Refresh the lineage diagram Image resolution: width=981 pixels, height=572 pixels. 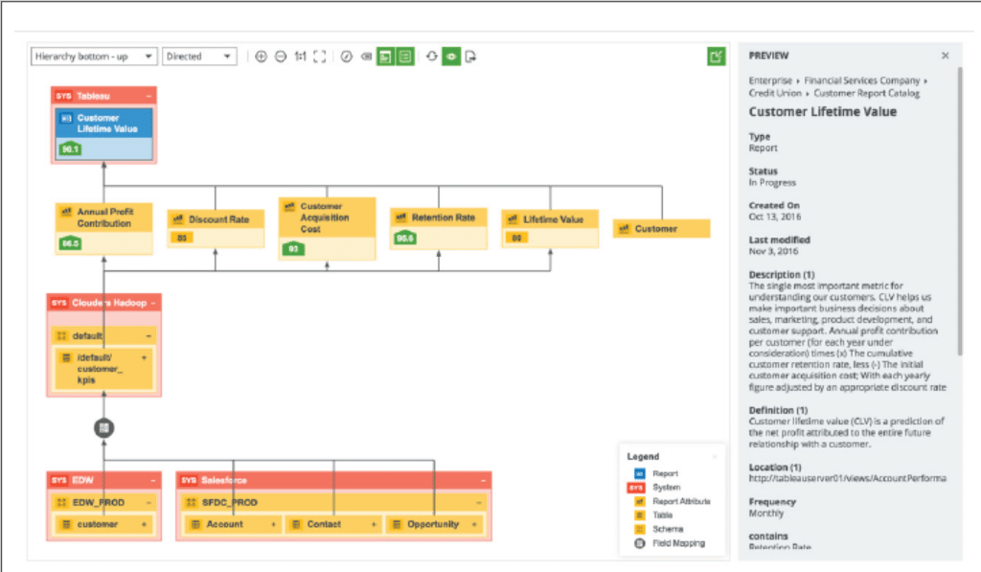[x=432, y=57]
